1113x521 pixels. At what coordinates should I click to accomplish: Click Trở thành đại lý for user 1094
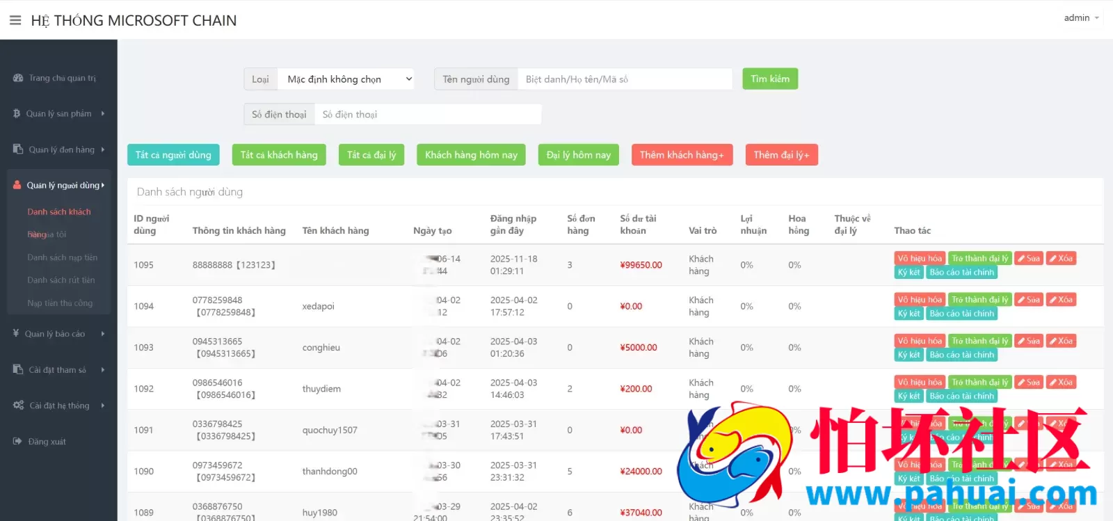click(x=980, y=299)
